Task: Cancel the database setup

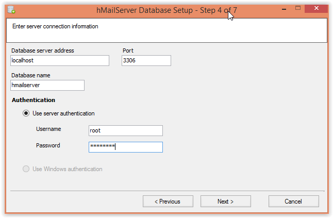Action: point(293,201)
